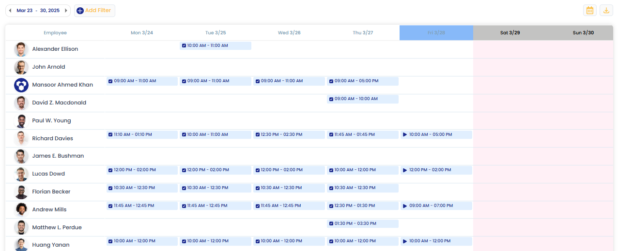Viewport: 618px width, 251px height.
Task: Toggle checkbox on David Macdonald's Thursday shift
Action: click(331, 99)
